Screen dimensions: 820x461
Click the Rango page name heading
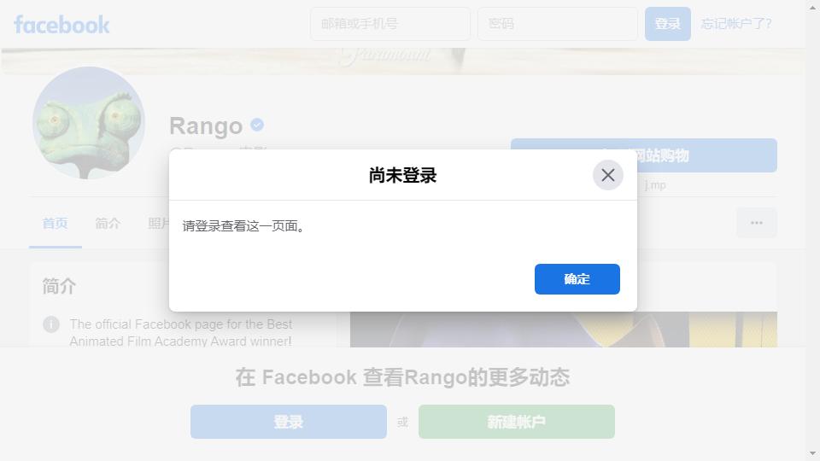tap(206, 125)
